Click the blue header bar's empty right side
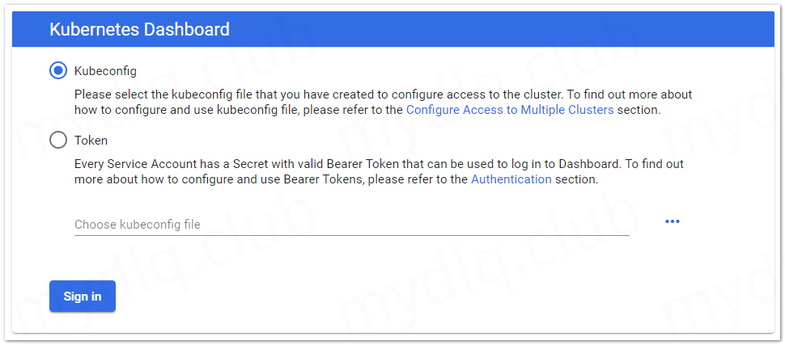Screen dimensions: 785x345 point(566,30)
